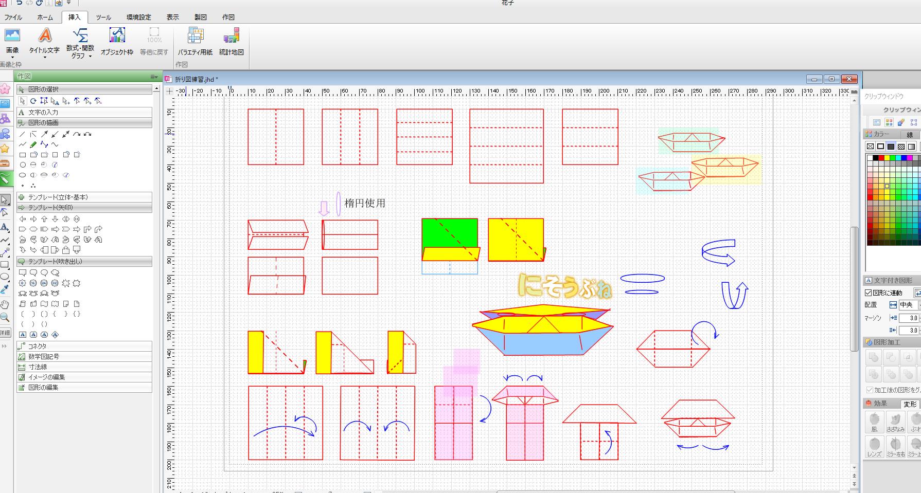Image resolution: width=921 pixels, height=493 pixels.
Task: Switch to the ツール ribbon tab
Action: [103, 17]
